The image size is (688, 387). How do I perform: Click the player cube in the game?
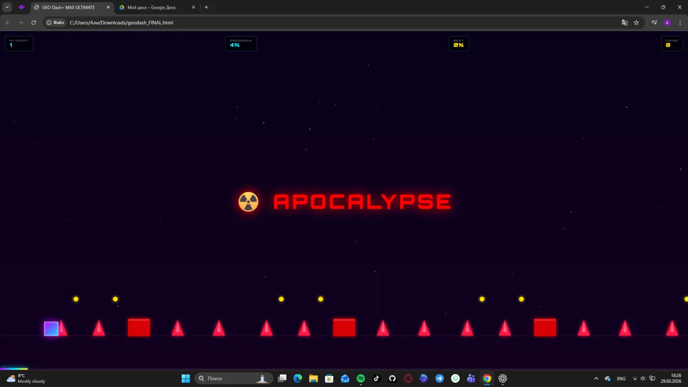51,328
